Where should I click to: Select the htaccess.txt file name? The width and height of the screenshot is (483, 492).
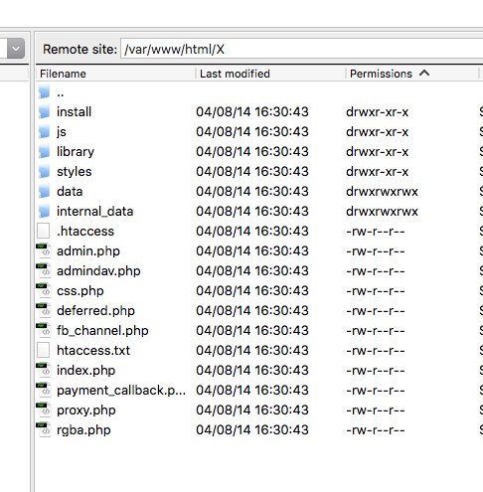(93, 350)
